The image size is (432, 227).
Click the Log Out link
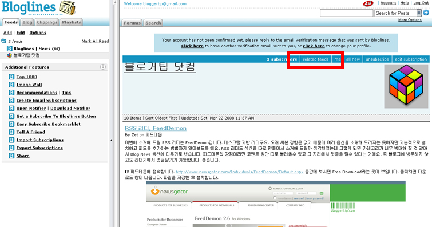point(421,3)
